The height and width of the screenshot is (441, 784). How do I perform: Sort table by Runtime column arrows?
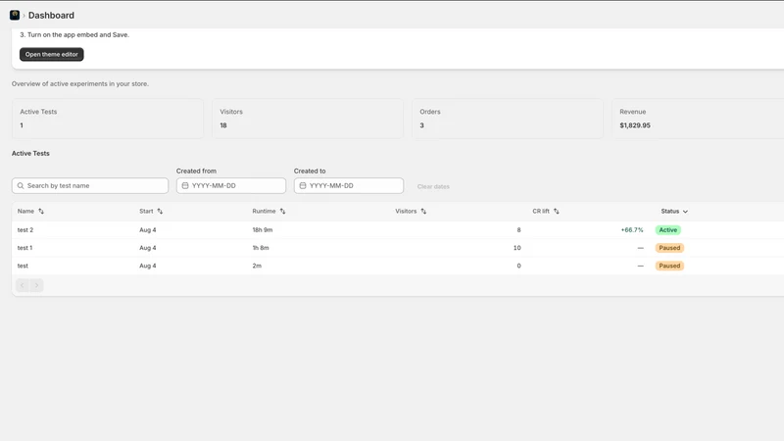[282, 211]
